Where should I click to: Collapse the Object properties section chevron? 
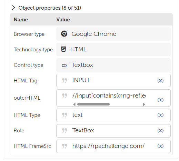pos(13,8)
